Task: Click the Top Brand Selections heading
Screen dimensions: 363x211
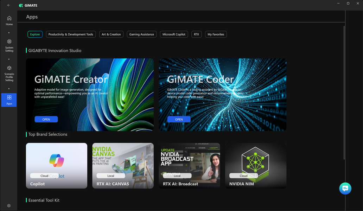Action: pos(48,134)
